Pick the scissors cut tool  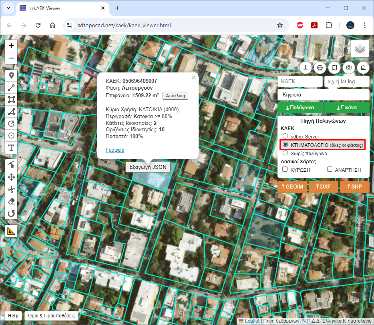[x=11, y=189]
